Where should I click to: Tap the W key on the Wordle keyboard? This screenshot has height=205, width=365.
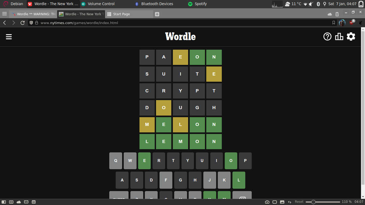130,161
